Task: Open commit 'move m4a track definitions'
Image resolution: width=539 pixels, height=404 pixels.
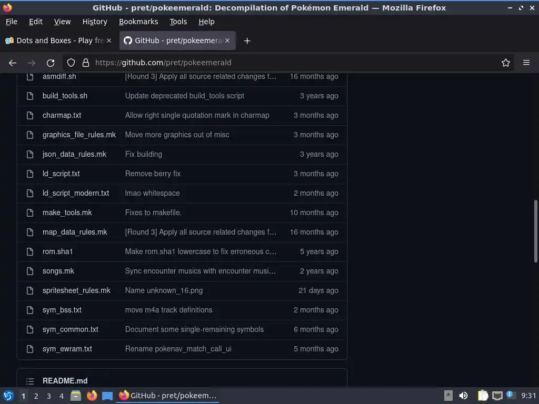Action: pos(168,310)
